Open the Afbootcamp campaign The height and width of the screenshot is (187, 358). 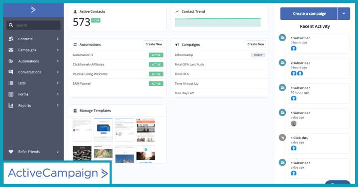(x=220, y=55)
